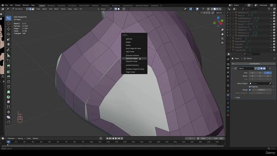Viewport: 277px width, 156px height.
Task: Activate the Move tool
Action: click(x=8, y=29)
